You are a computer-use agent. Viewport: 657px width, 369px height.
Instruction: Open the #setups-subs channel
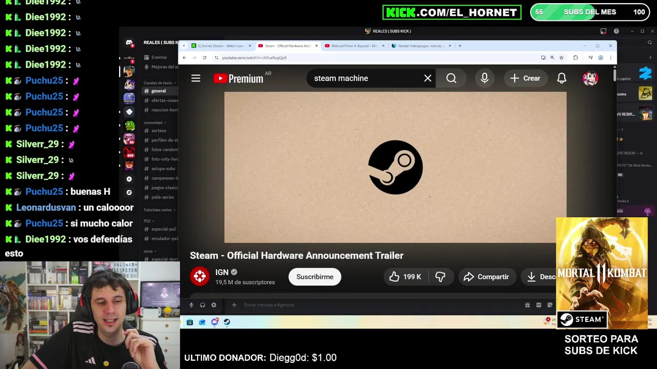coord(161,169)
